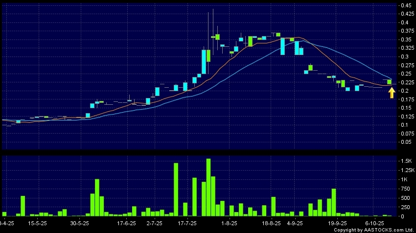Click the 250 volume axis label
This screenshot has width=416, height=233.
click(x=404, y=207)
